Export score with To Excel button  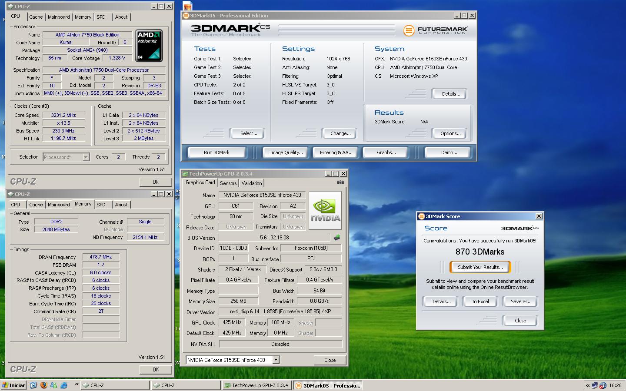480,302
